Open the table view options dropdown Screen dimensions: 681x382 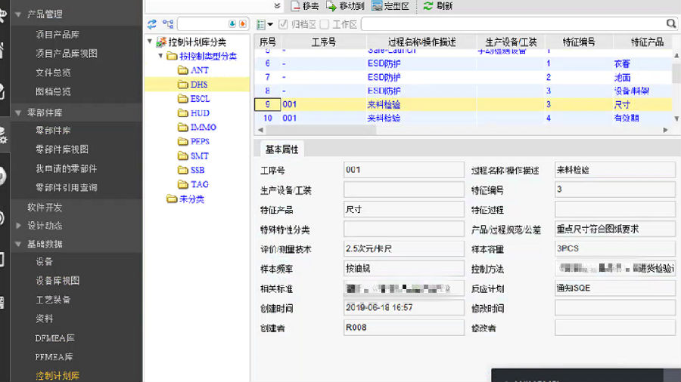(x=265, y=25)
